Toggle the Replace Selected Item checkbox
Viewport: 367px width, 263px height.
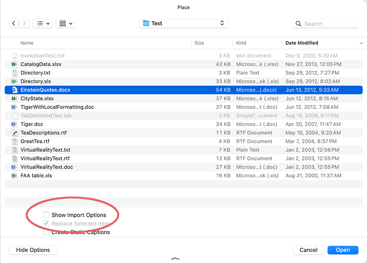click(46, 223)
